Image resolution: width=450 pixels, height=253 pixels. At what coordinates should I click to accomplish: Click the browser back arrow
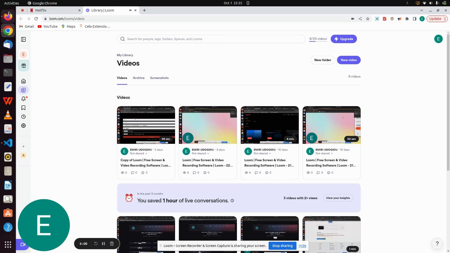tap(21, 19)
